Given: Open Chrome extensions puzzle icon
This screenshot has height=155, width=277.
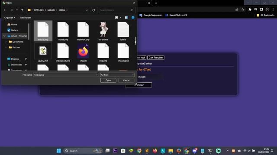Looking at the screenshot, I should click(x=250, y=9).
